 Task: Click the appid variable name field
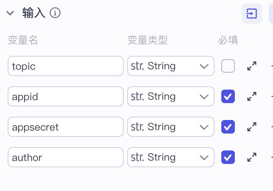tap(65, 97)
